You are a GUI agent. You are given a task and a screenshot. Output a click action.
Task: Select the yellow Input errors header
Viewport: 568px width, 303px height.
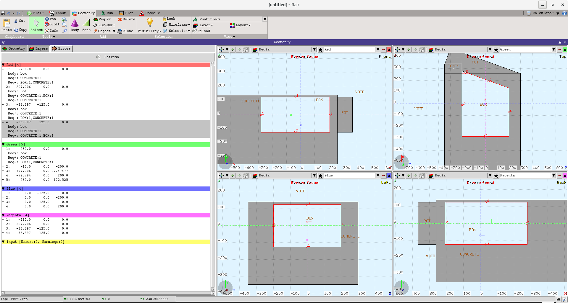point(106,242)
